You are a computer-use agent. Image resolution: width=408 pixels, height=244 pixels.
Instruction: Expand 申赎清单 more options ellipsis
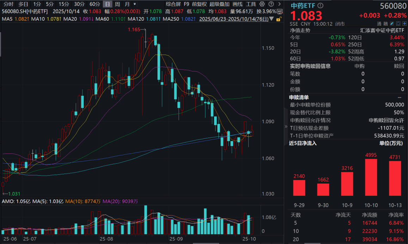click(399, 98)
